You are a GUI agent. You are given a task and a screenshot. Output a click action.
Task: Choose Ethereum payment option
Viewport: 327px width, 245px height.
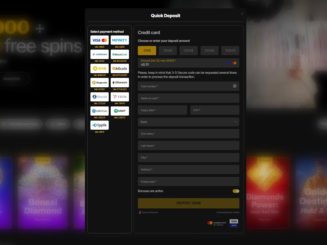[120, 83]
